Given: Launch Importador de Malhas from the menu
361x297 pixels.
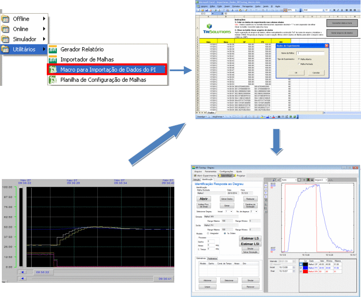Looking at the screenshot, I should (x=87, y=59).
